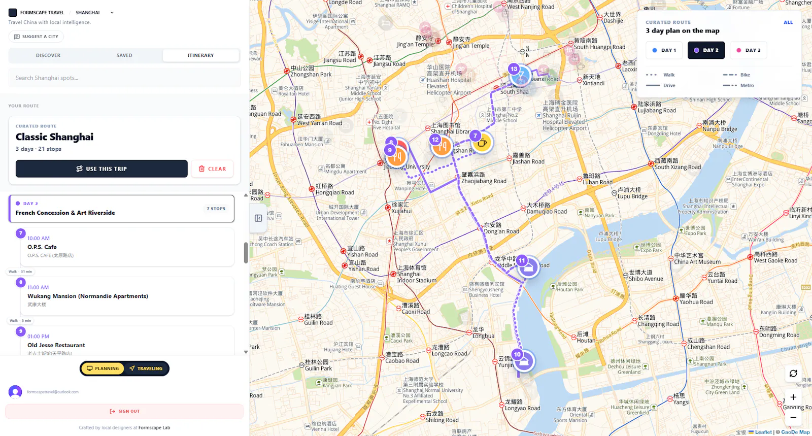
Task: Focus the Search Shanghai spots field
Action: [124, 78]
